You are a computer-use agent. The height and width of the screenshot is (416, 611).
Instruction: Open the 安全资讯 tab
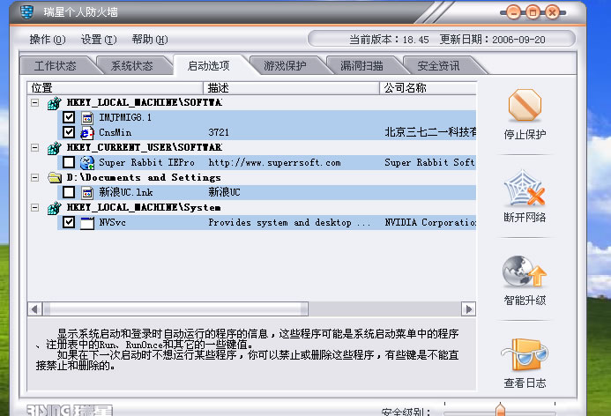tap(438, 65)
